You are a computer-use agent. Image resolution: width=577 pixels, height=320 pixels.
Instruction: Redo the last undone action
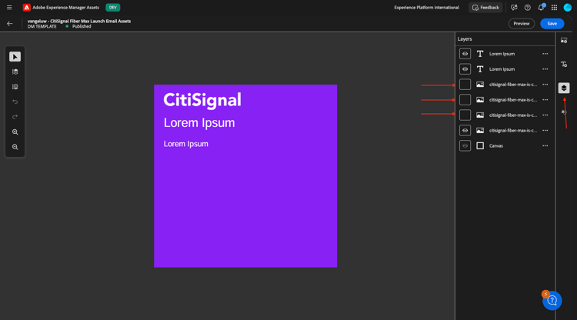click(x=15, y=117)
